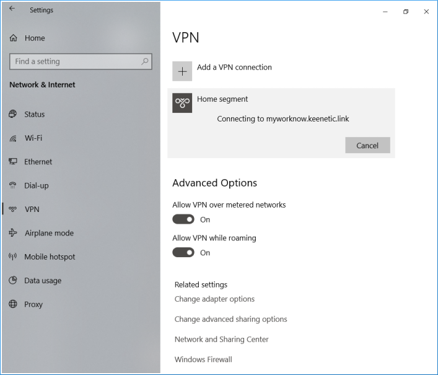438x375 pixels.
Task: Click the Home segment VPN icon
Action: pos(182,103)
